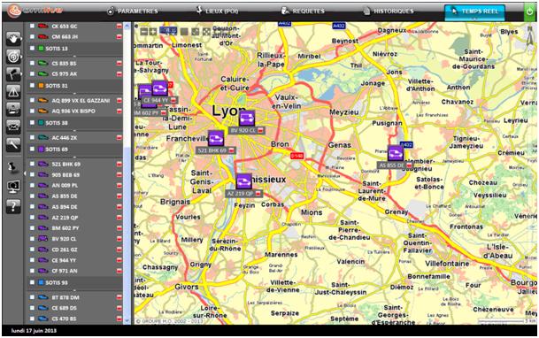Open the wrench tools icon
The width and height of the screenshot is (539, 338).
point(13,144)
